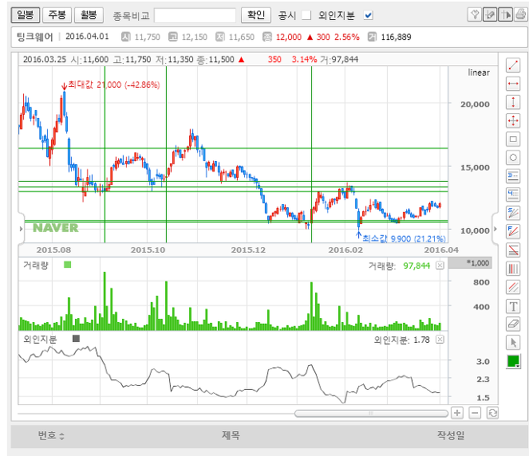Select the parallel channel lines tool
Viewport: 529px width, 456px height.
[513, 287]
